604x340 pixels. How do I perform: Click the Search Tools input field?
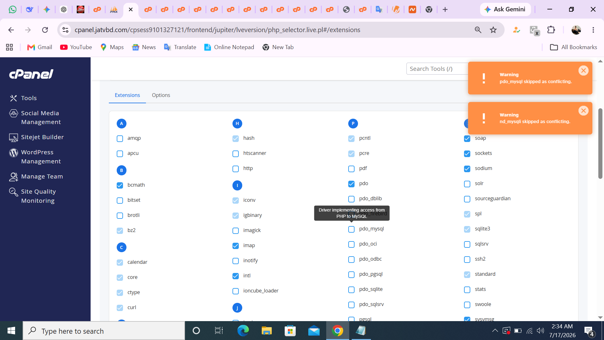437,69
